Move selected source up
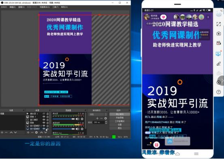 pyautogui.click(x=41, y=132)
